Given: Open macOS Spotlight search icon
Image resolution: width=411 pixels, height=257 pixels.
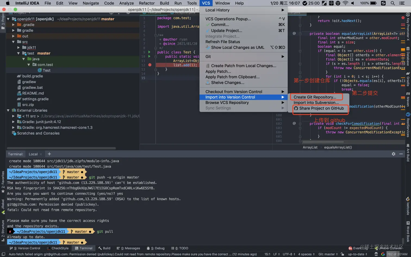Looking at the screenshot, I should click(x=393, y=3).
